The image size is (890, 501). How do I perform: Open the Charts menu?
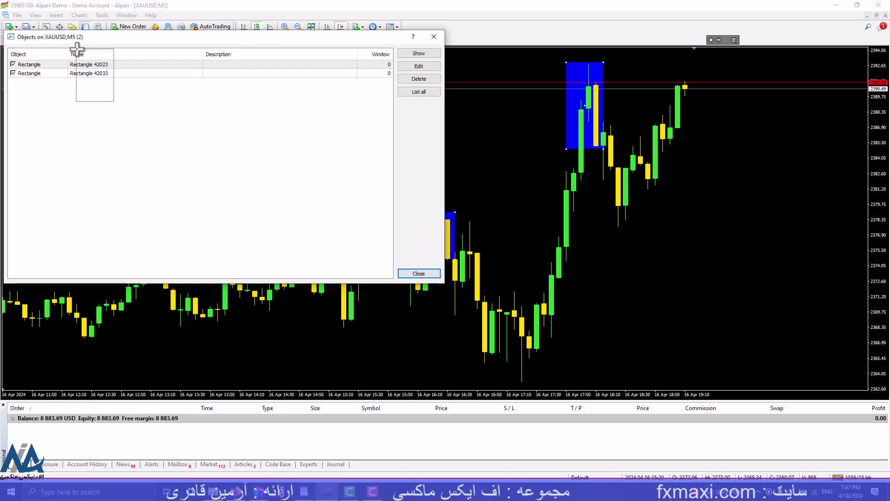pos(79,15)
